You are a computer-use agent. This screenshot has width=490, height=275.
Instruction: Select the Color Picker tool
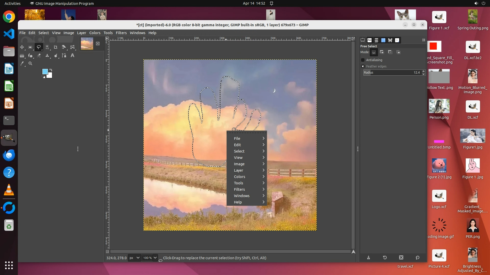(22, 64)
